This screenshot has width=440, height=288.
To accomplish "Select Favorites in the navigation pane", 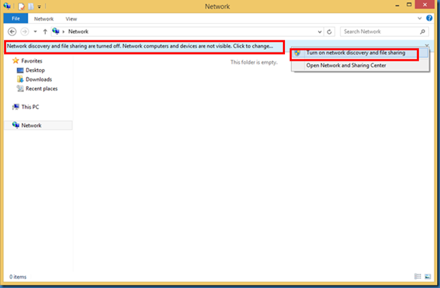I will pyautogui.click(x=31, y=61).
